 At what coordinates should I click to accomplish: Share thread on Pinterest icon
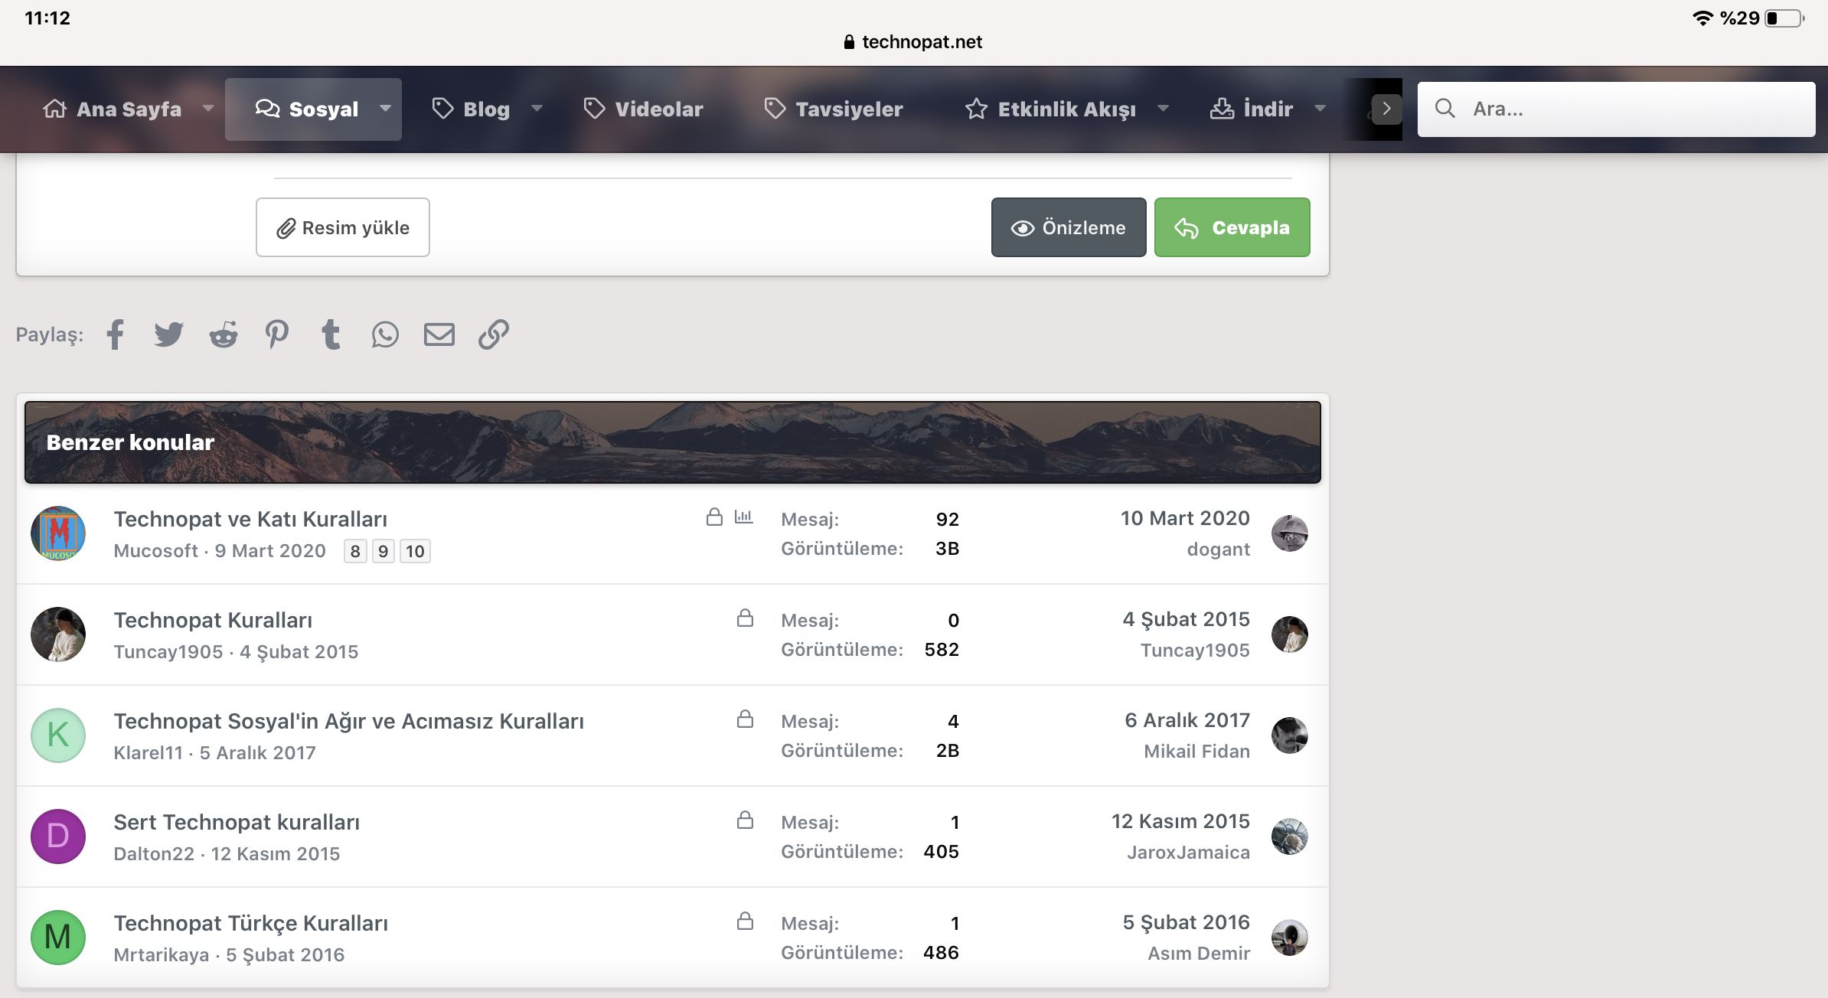pyautogui.click(x=277, y=334)
